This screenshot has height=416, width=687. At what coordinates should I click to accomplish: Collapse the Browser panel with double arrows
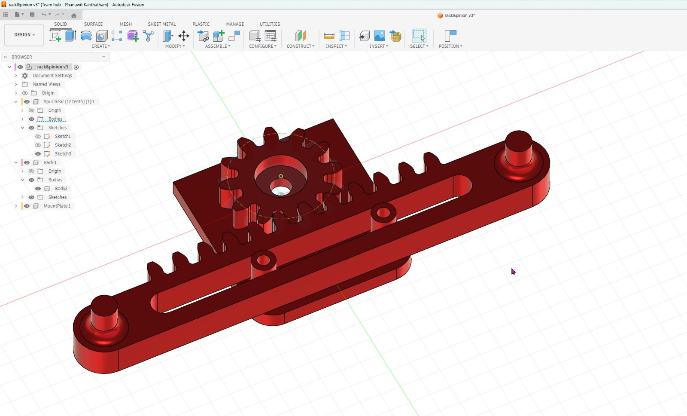pyautogui.click(x=6, y=57)
